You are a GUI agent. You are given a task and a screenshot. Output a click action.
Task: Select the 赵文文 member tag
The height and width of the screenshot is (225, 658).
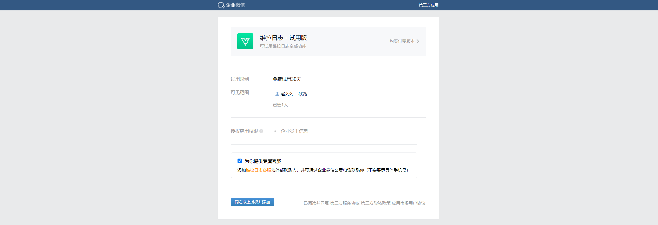coord(284,94)
